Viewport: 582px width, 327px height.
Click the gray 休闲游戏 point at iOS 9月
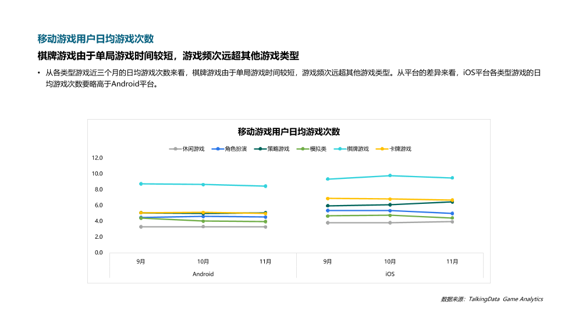[327, 223]
